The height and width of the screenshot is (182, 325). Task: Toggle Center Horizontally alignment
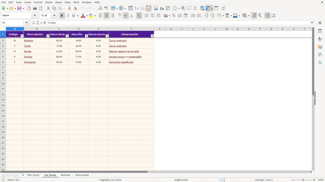(x=106, y=16)
